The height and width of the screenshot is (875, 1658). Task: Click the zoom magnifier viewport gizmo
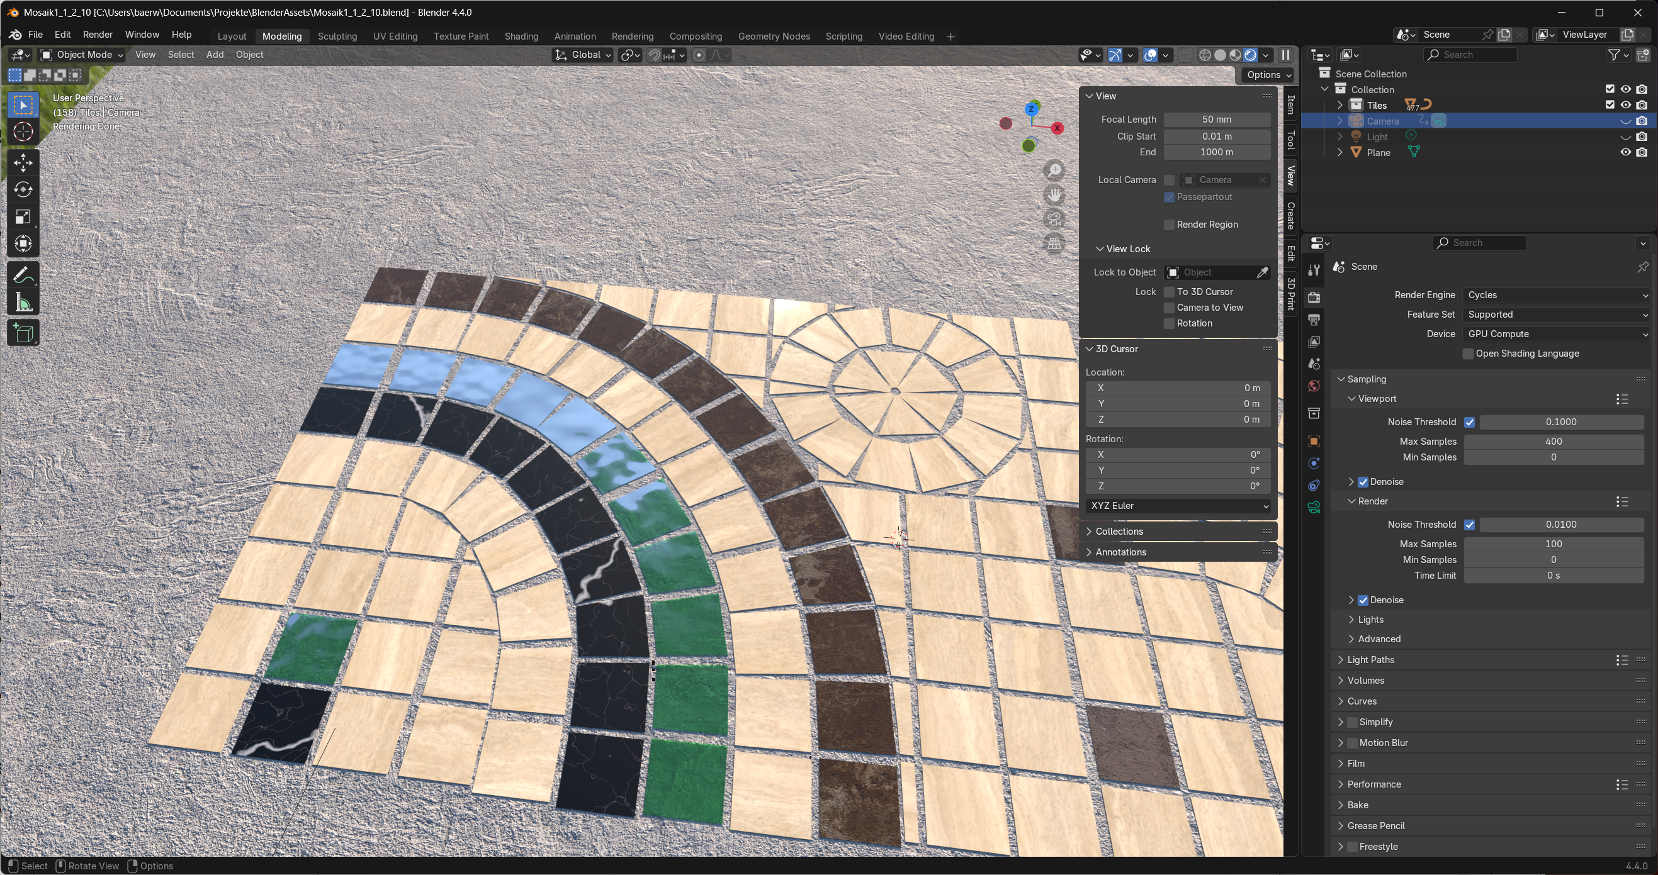[x=1054, y=170]
